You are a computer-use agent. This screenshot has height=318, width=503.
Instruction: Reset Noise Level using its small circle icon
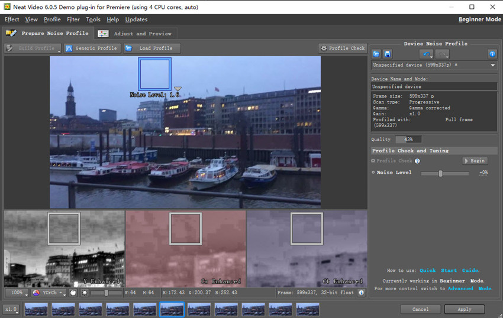pos(373,173)
